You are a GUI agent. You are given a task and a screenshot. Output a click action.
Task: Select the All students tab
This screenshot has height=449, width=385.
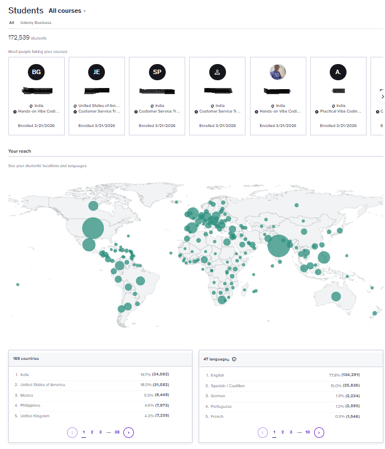(x=12, y=23)
